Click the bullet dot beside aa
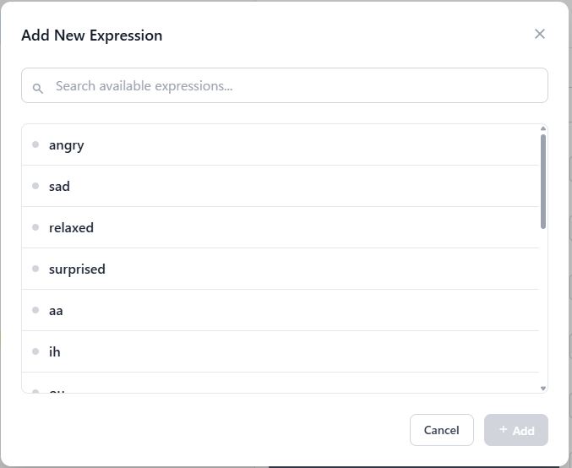This screenshot has height=468, width=572. (35, 310)
